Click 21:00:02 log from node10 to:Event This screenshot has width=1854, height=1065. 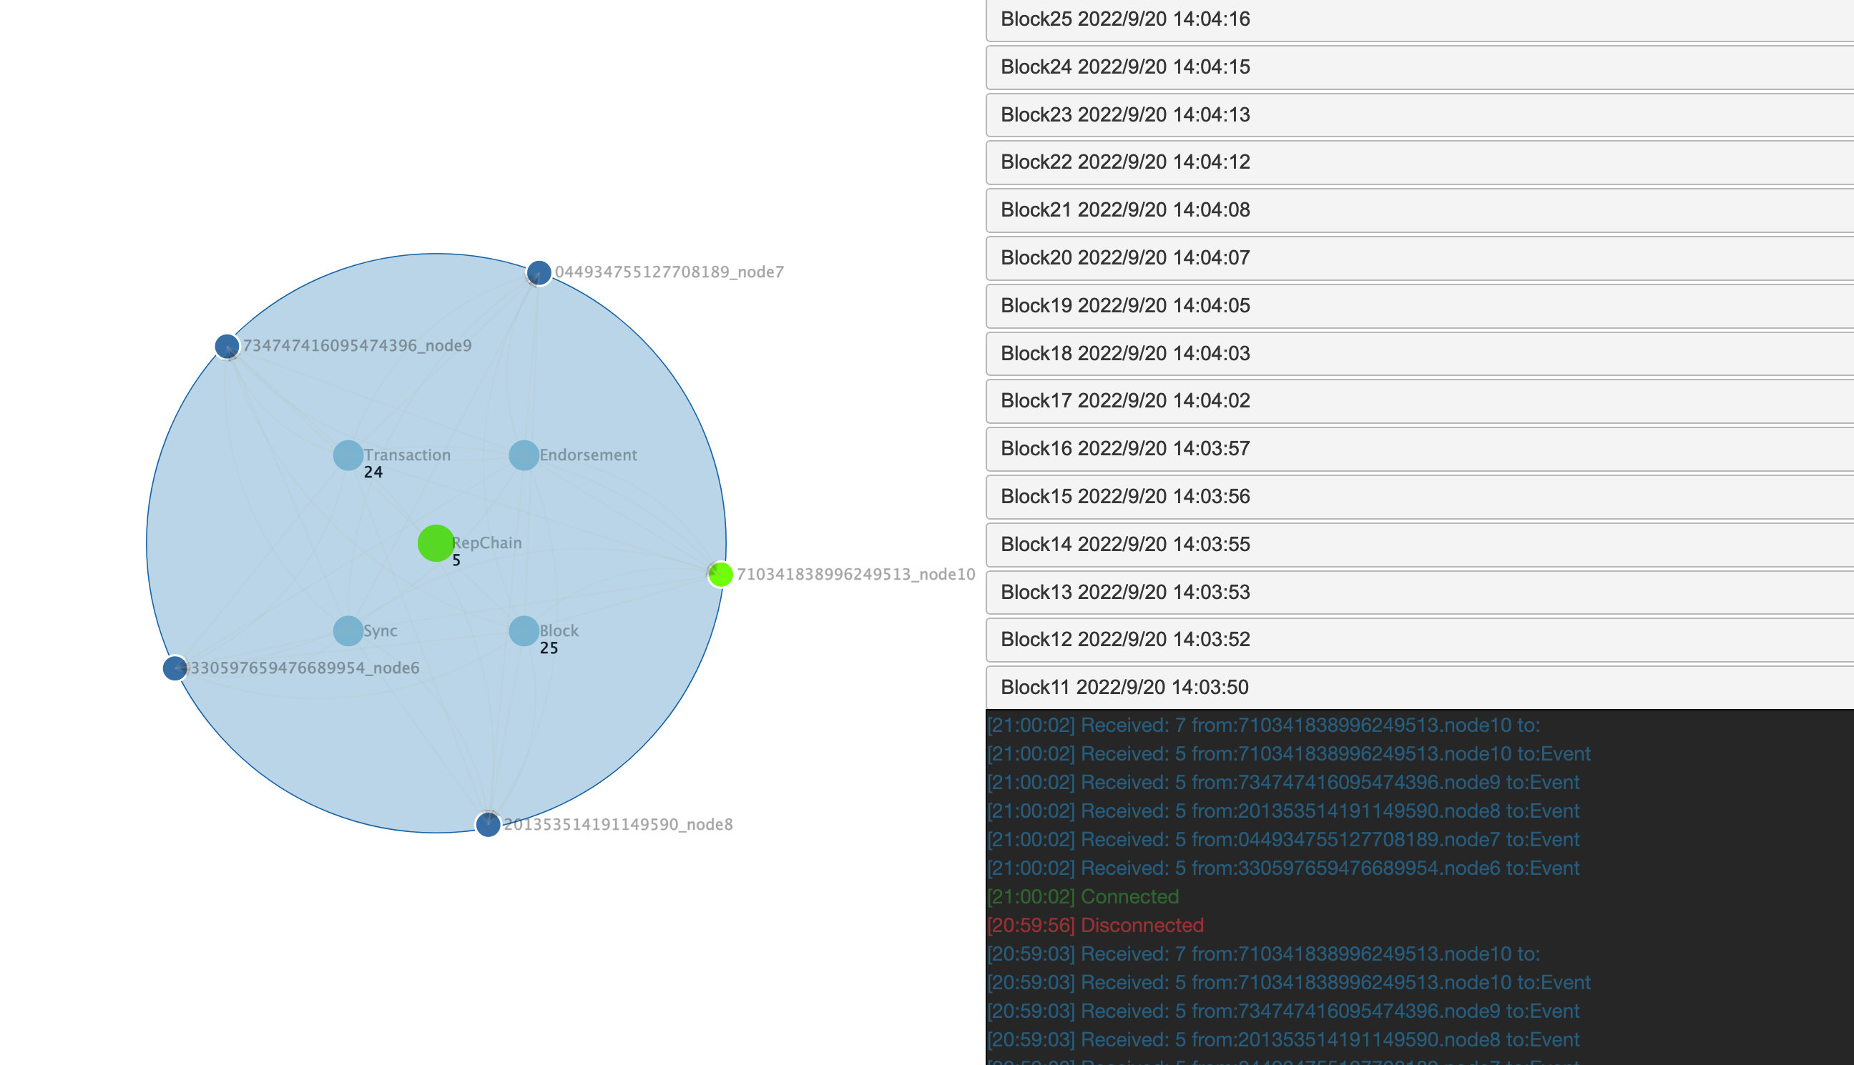point(1289,754)
